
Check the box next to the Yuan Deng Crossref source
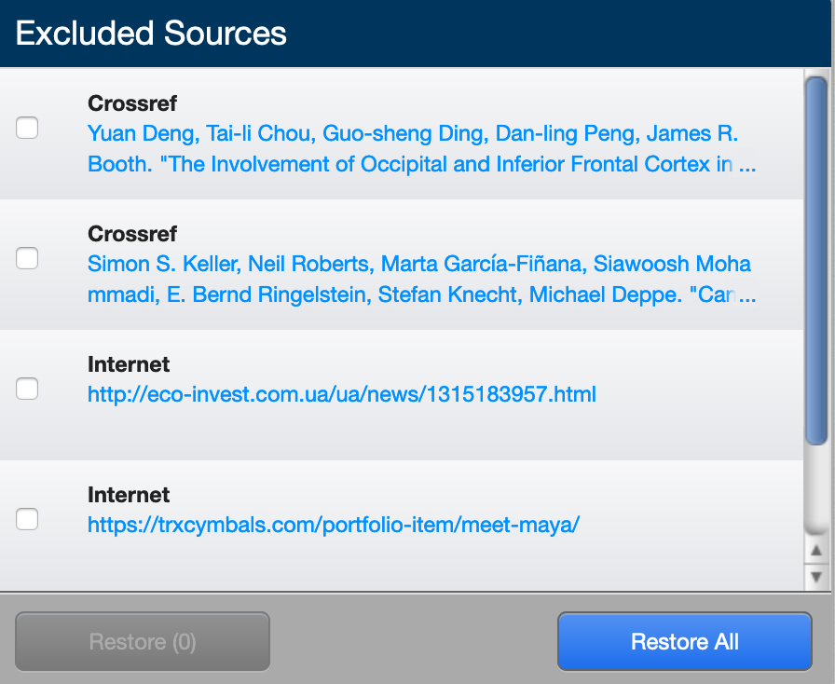[x=27, y=127]
